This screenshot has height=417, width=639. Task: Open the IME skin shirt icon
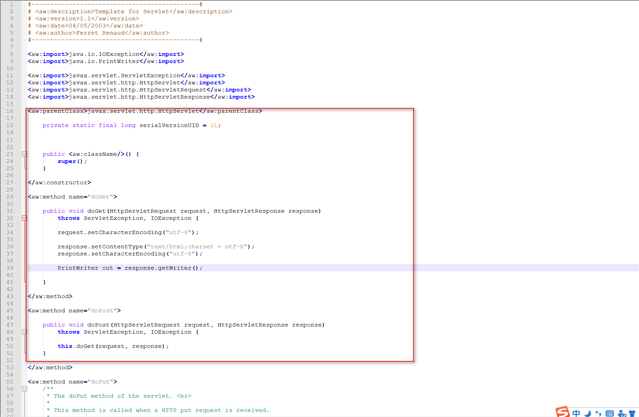pyautogui.click(x=632, y=413)
